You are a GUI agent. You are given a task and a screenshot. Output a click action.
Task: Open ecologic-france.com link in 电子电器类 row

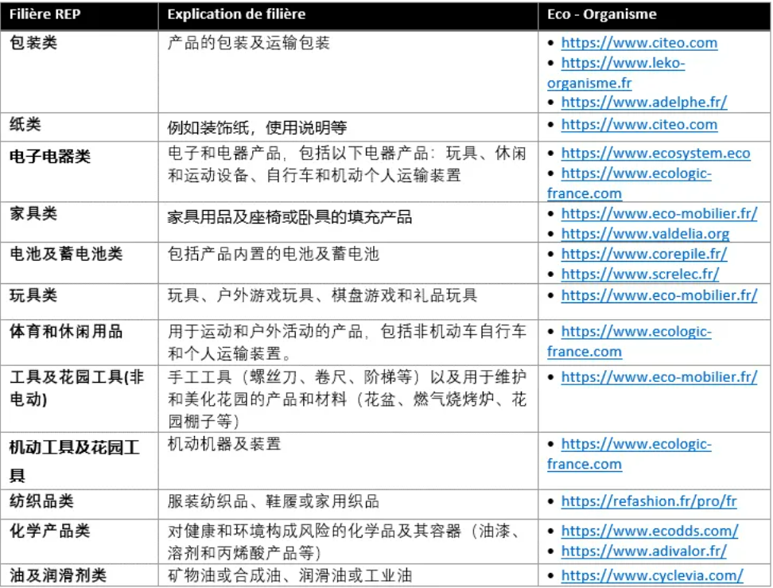635,173
